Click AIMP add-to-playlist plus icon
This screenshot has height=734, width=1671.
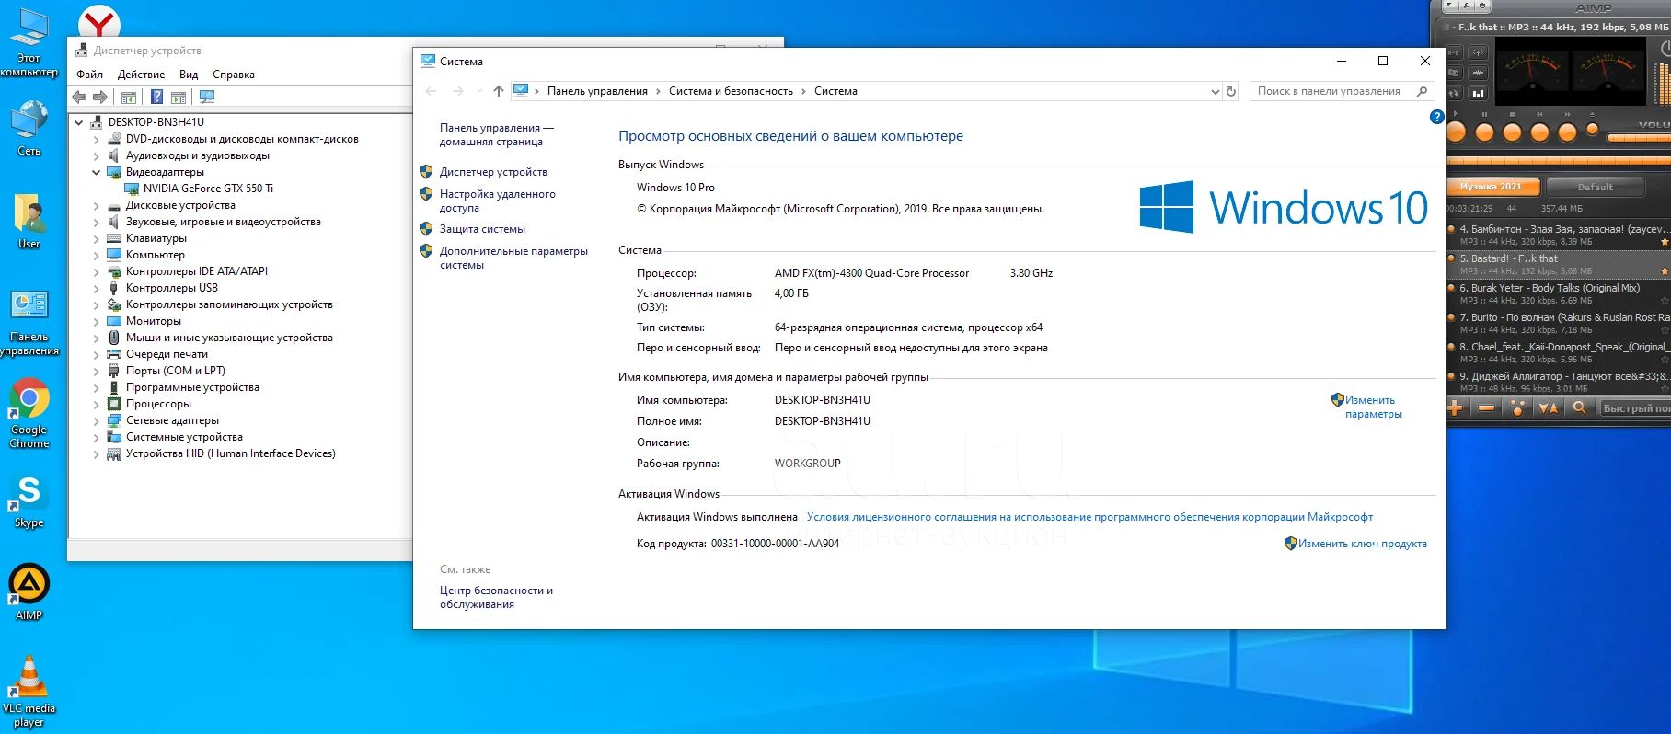click(1455, 408)
